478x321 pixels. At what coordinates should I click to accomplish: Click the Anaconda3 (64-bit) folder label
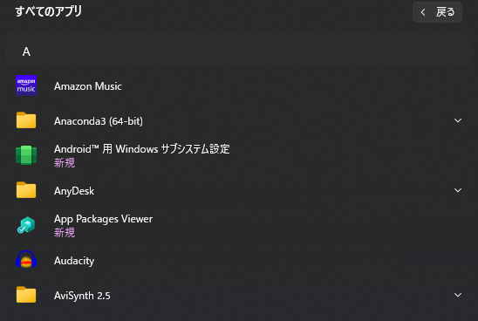pyautogui.click(x=99, y=121)
